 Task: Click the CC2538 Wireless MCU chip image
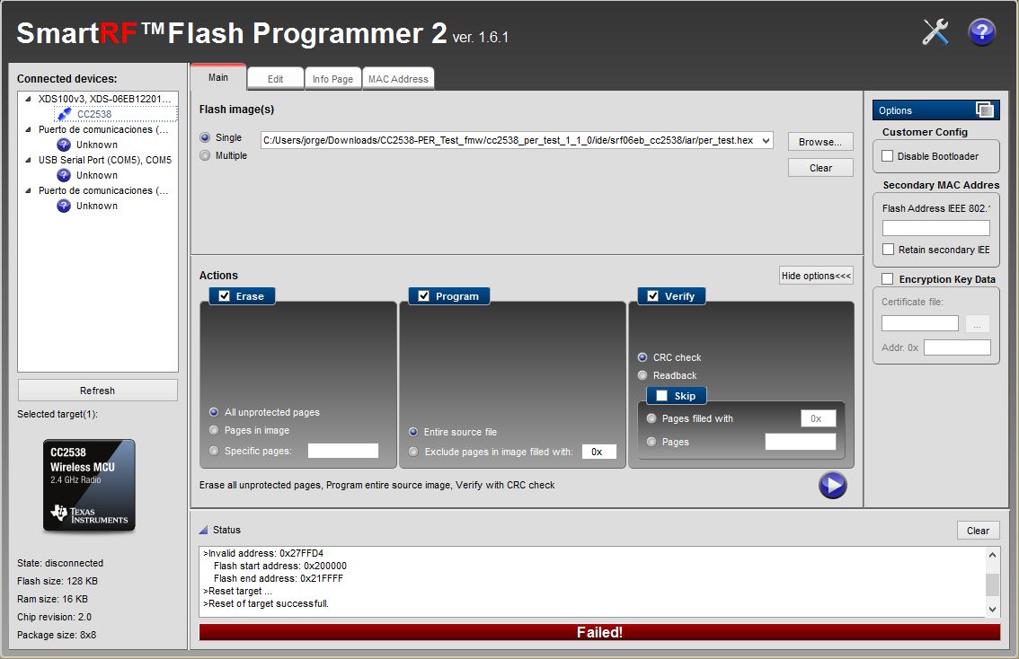pos(89,485)
